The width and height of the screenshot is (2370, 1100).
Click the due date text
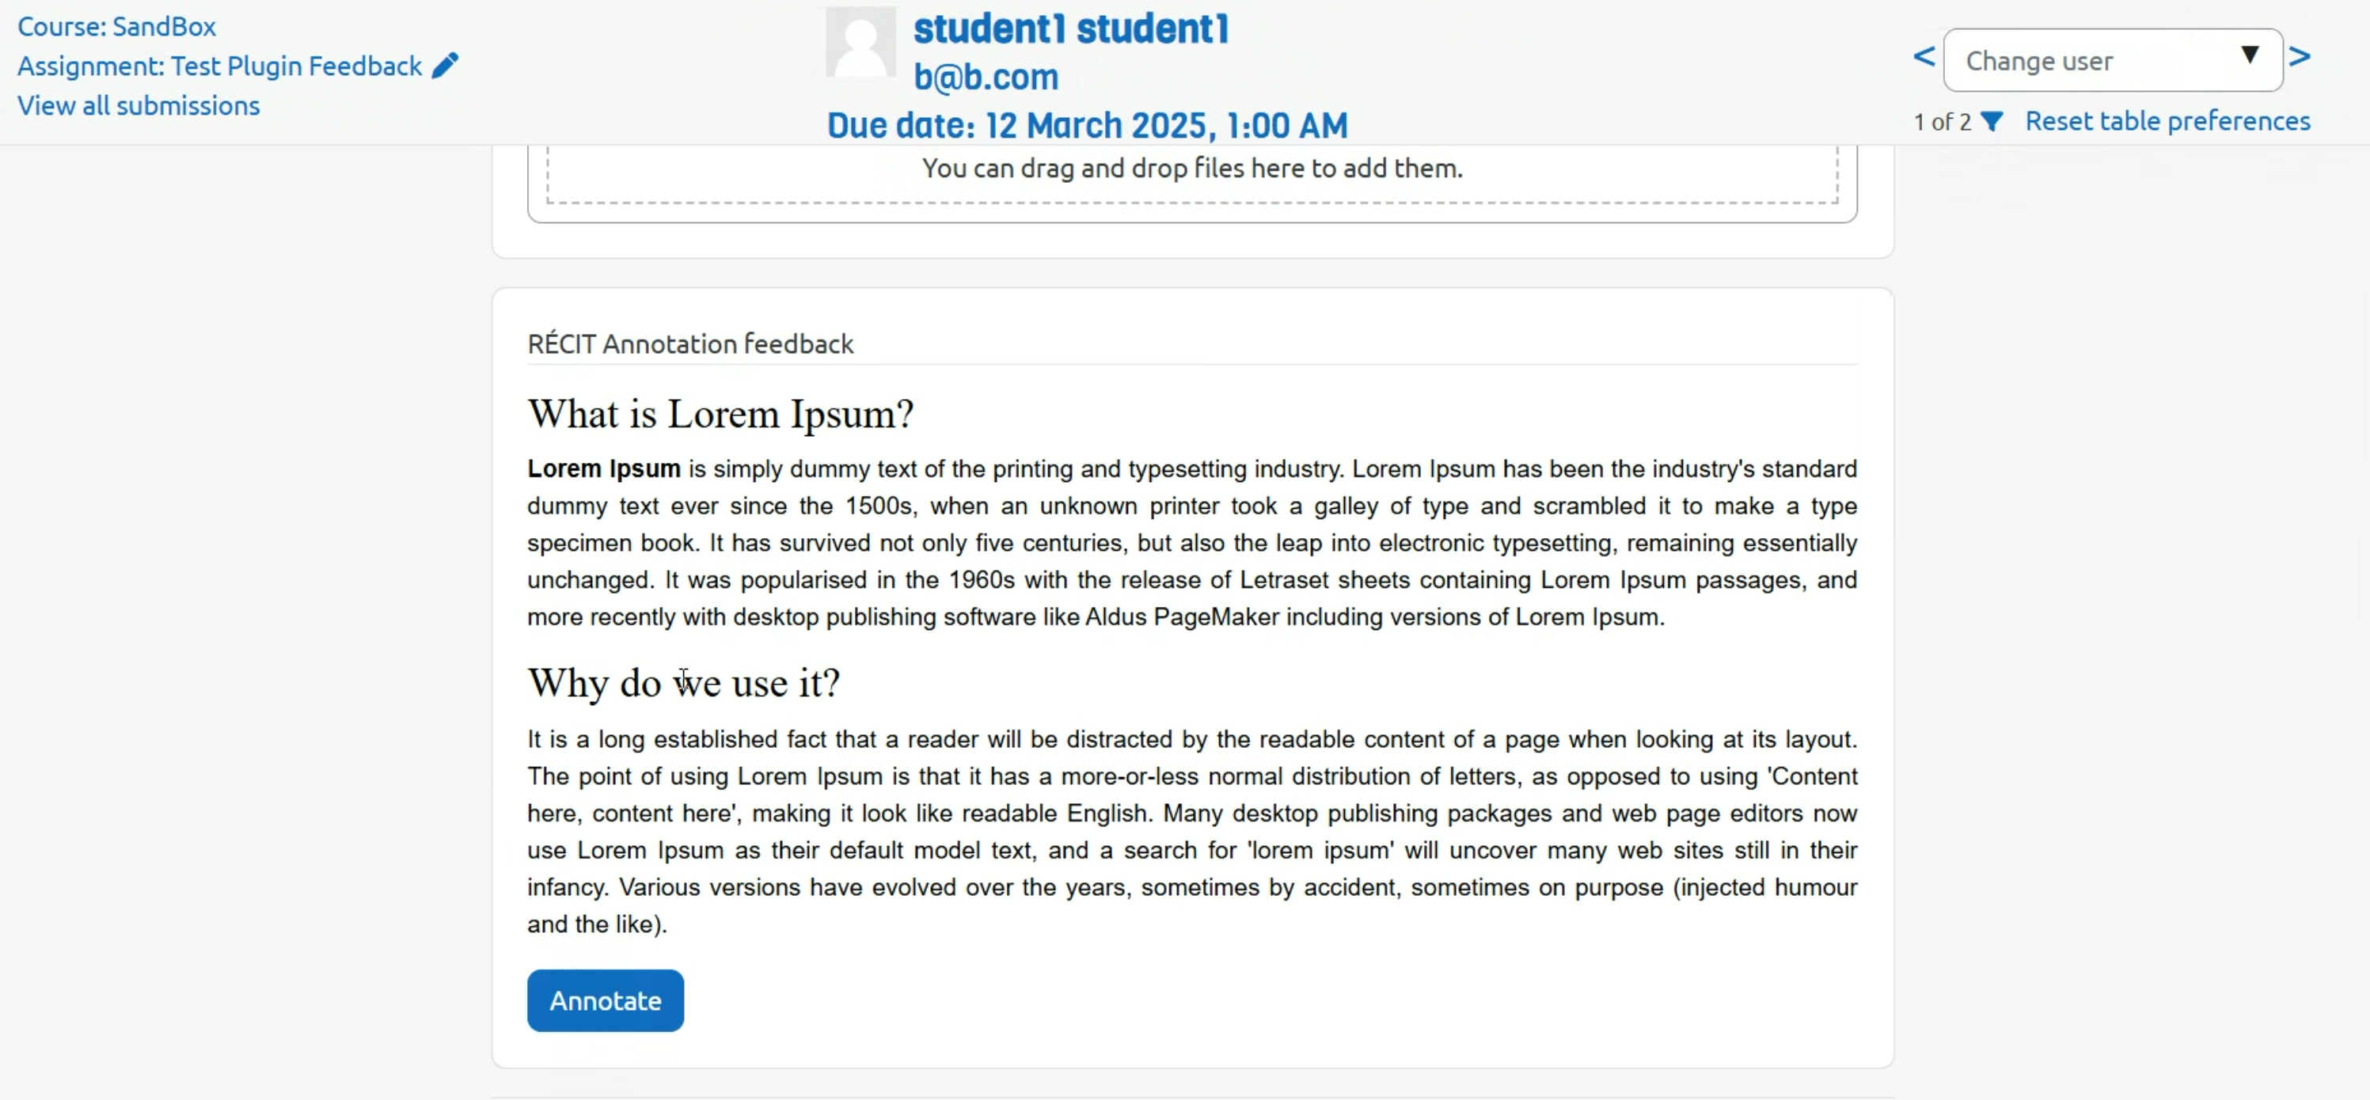[1087, 126]
